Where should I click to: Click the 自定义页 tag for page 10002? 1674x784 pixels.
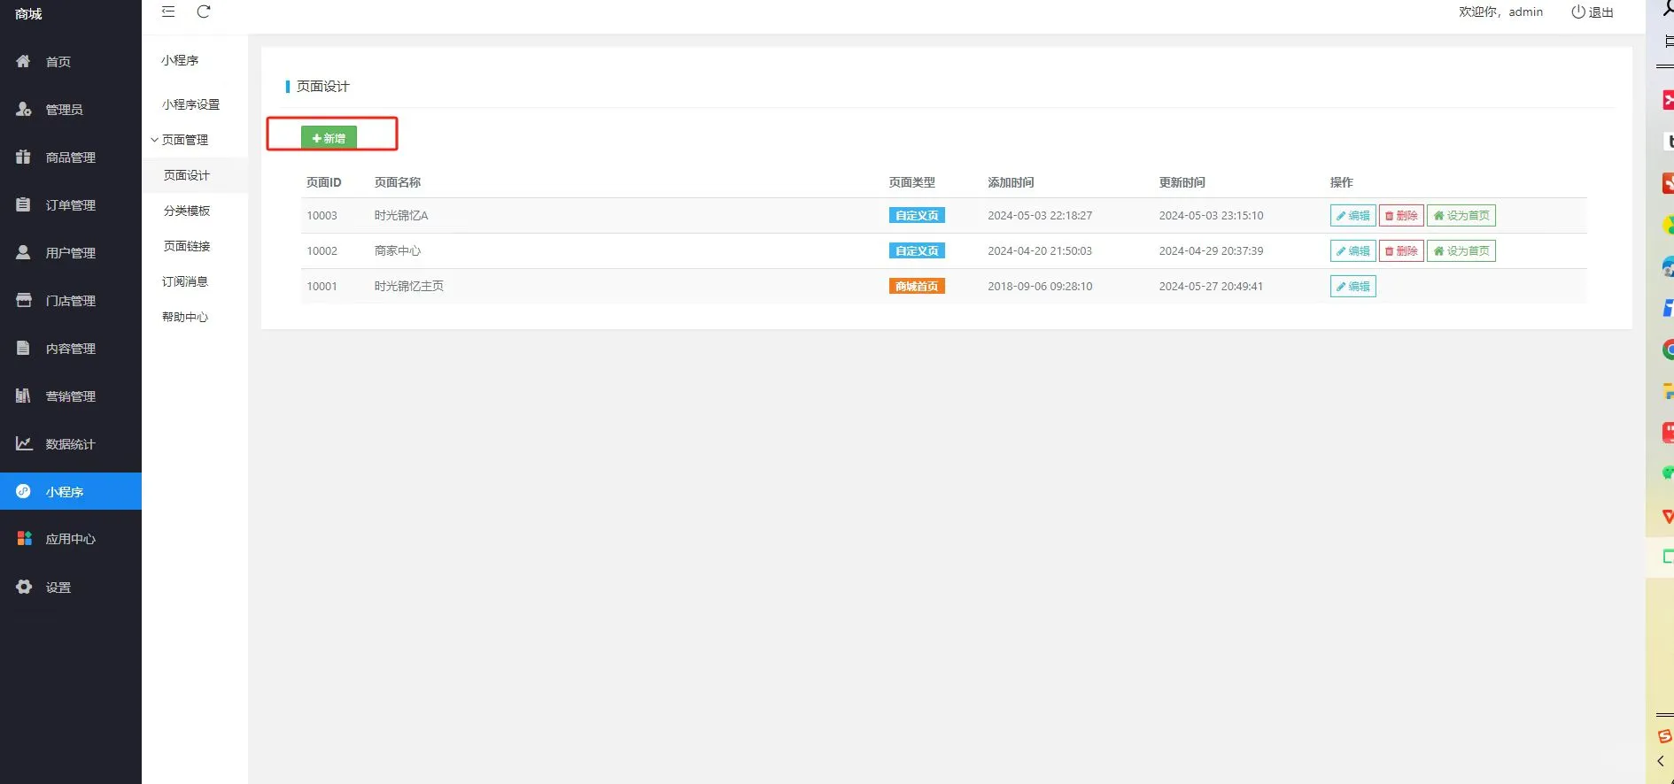tap(917, 250)
